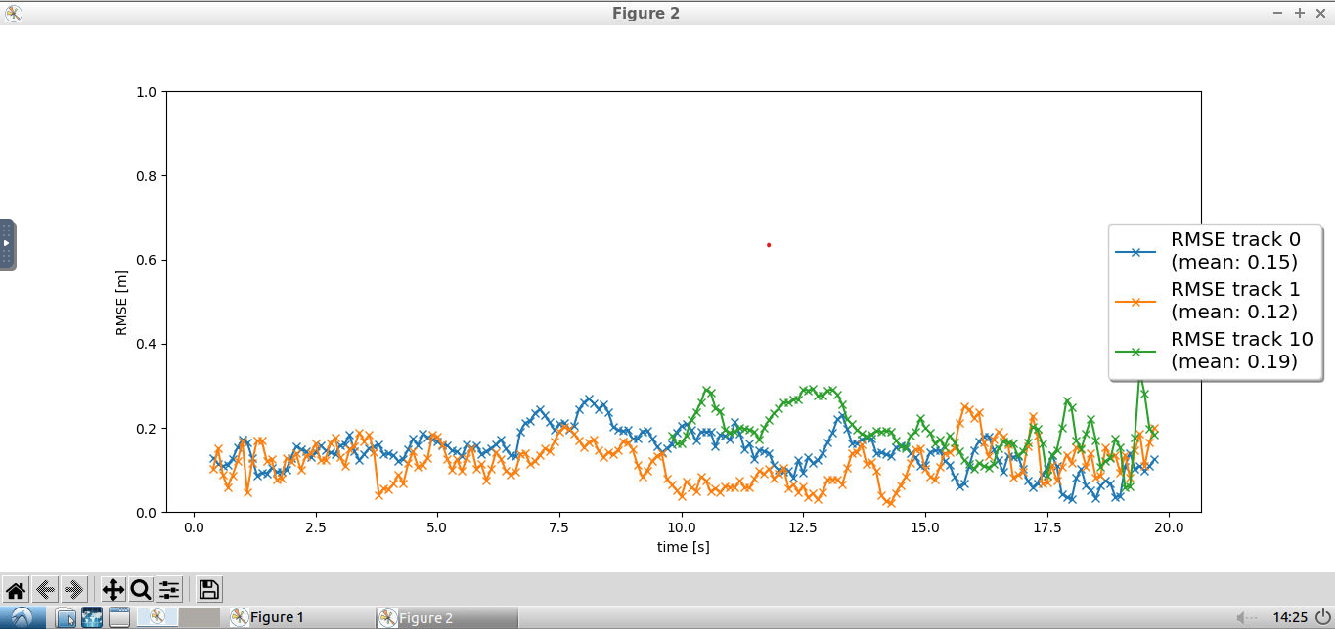Go forward to next plot view
Viewport: 1335px width, 629px height.
click(x=75, y=589)
